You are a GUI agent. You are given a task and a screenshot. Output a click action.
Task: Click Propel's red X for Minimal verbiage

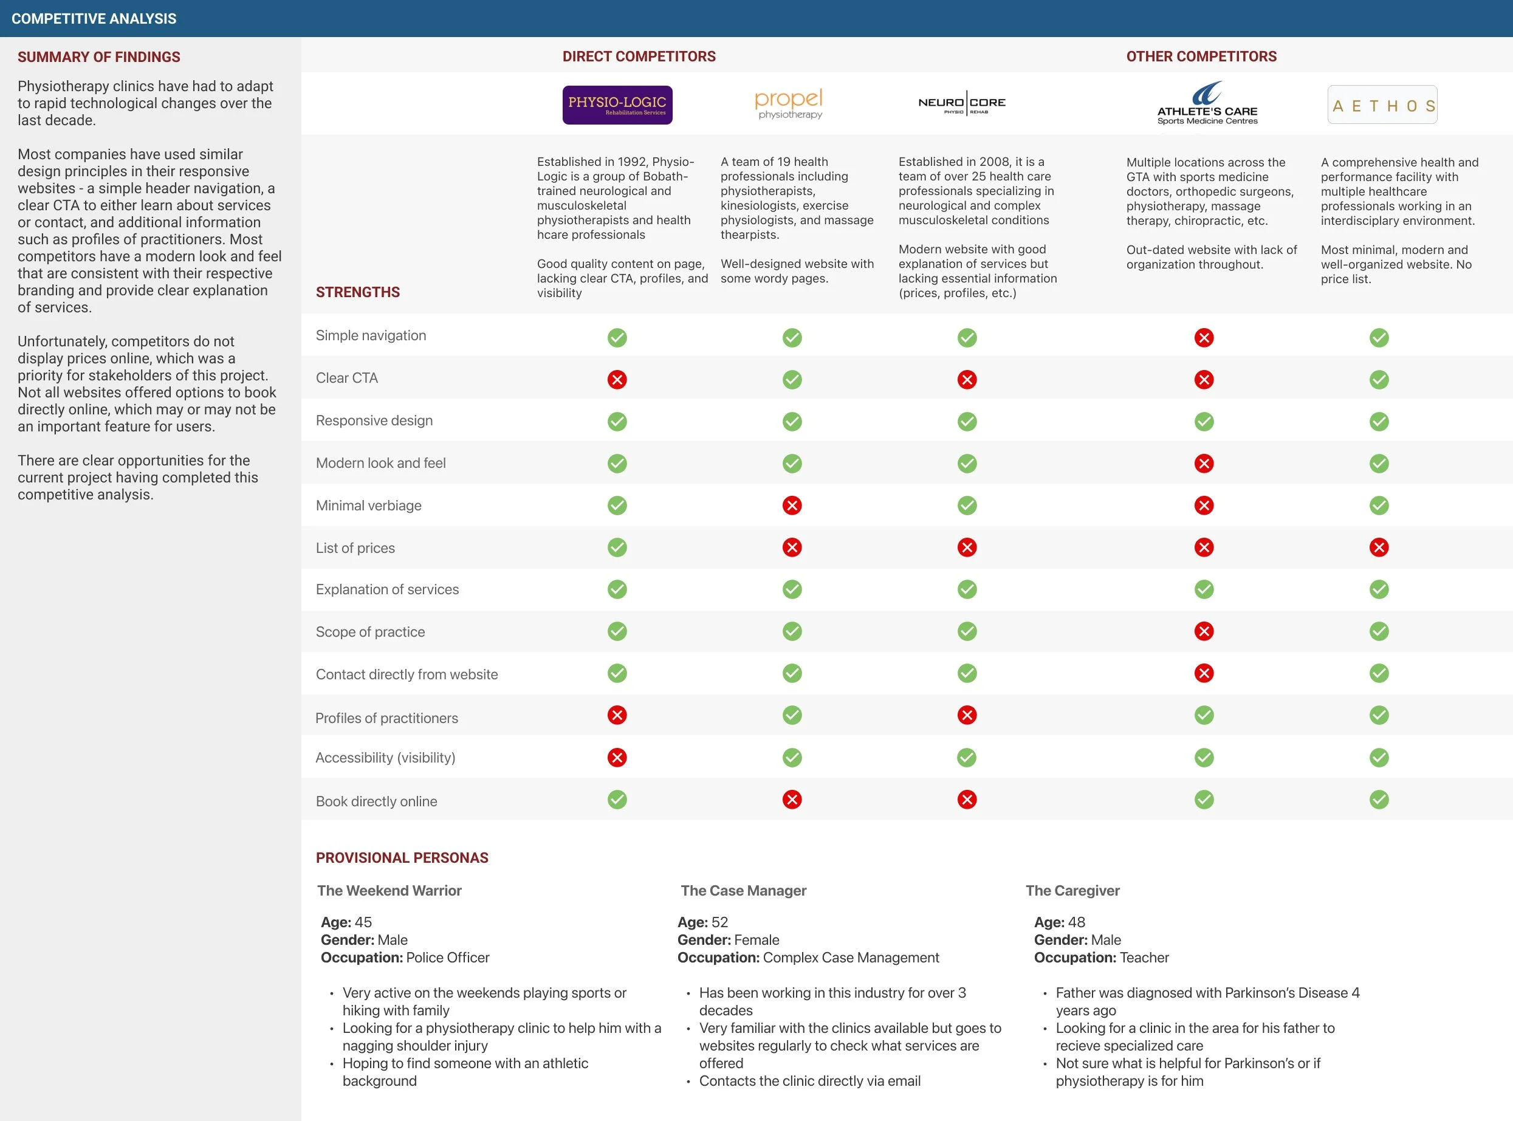tap(792, 506)
